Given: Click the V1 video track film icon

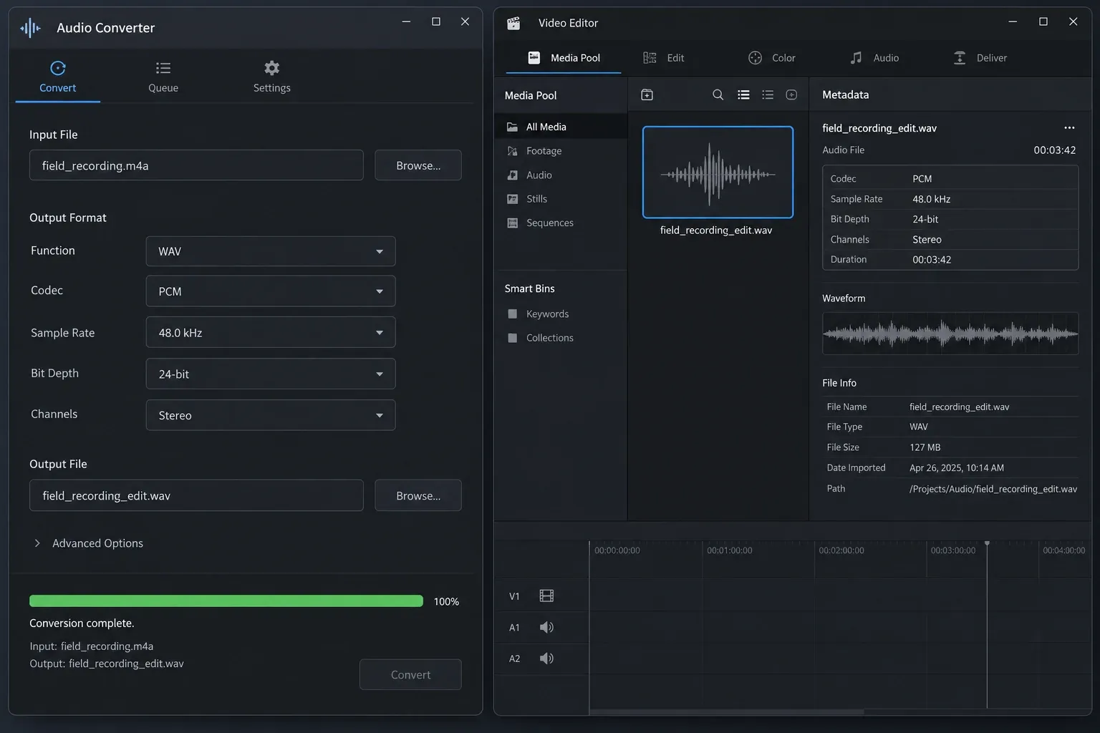Looking at the screenshot, I should click(x=546, y=596).
